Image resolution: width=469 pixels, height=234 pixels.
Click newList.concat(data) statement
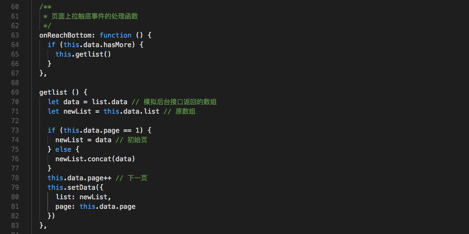[x=96, y=159]
